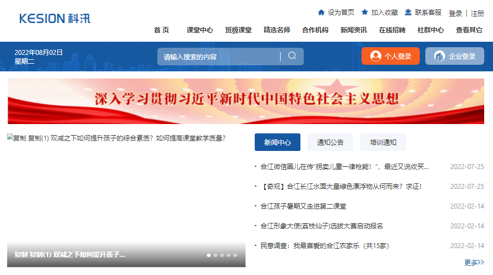Image resolution: width=493 pixels, height=275 pixels.
Task: Click 2022-07-25 beside 合江微信圈儿 news
Action: click(467, 167)
